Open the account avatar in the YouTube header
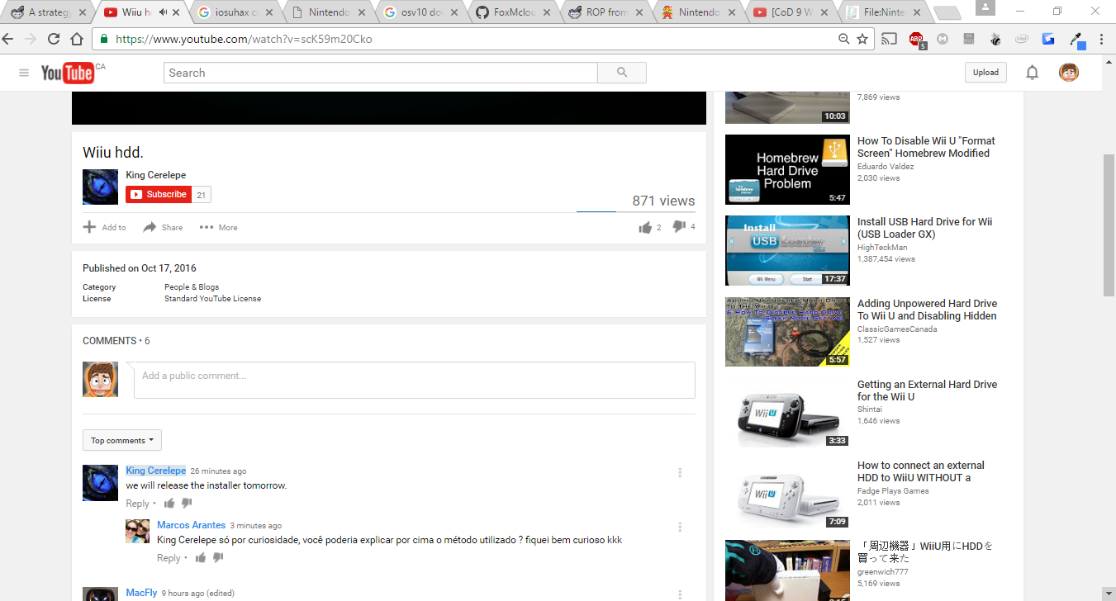Viewport: 1116px width, 601px height. click(1069, 73)
